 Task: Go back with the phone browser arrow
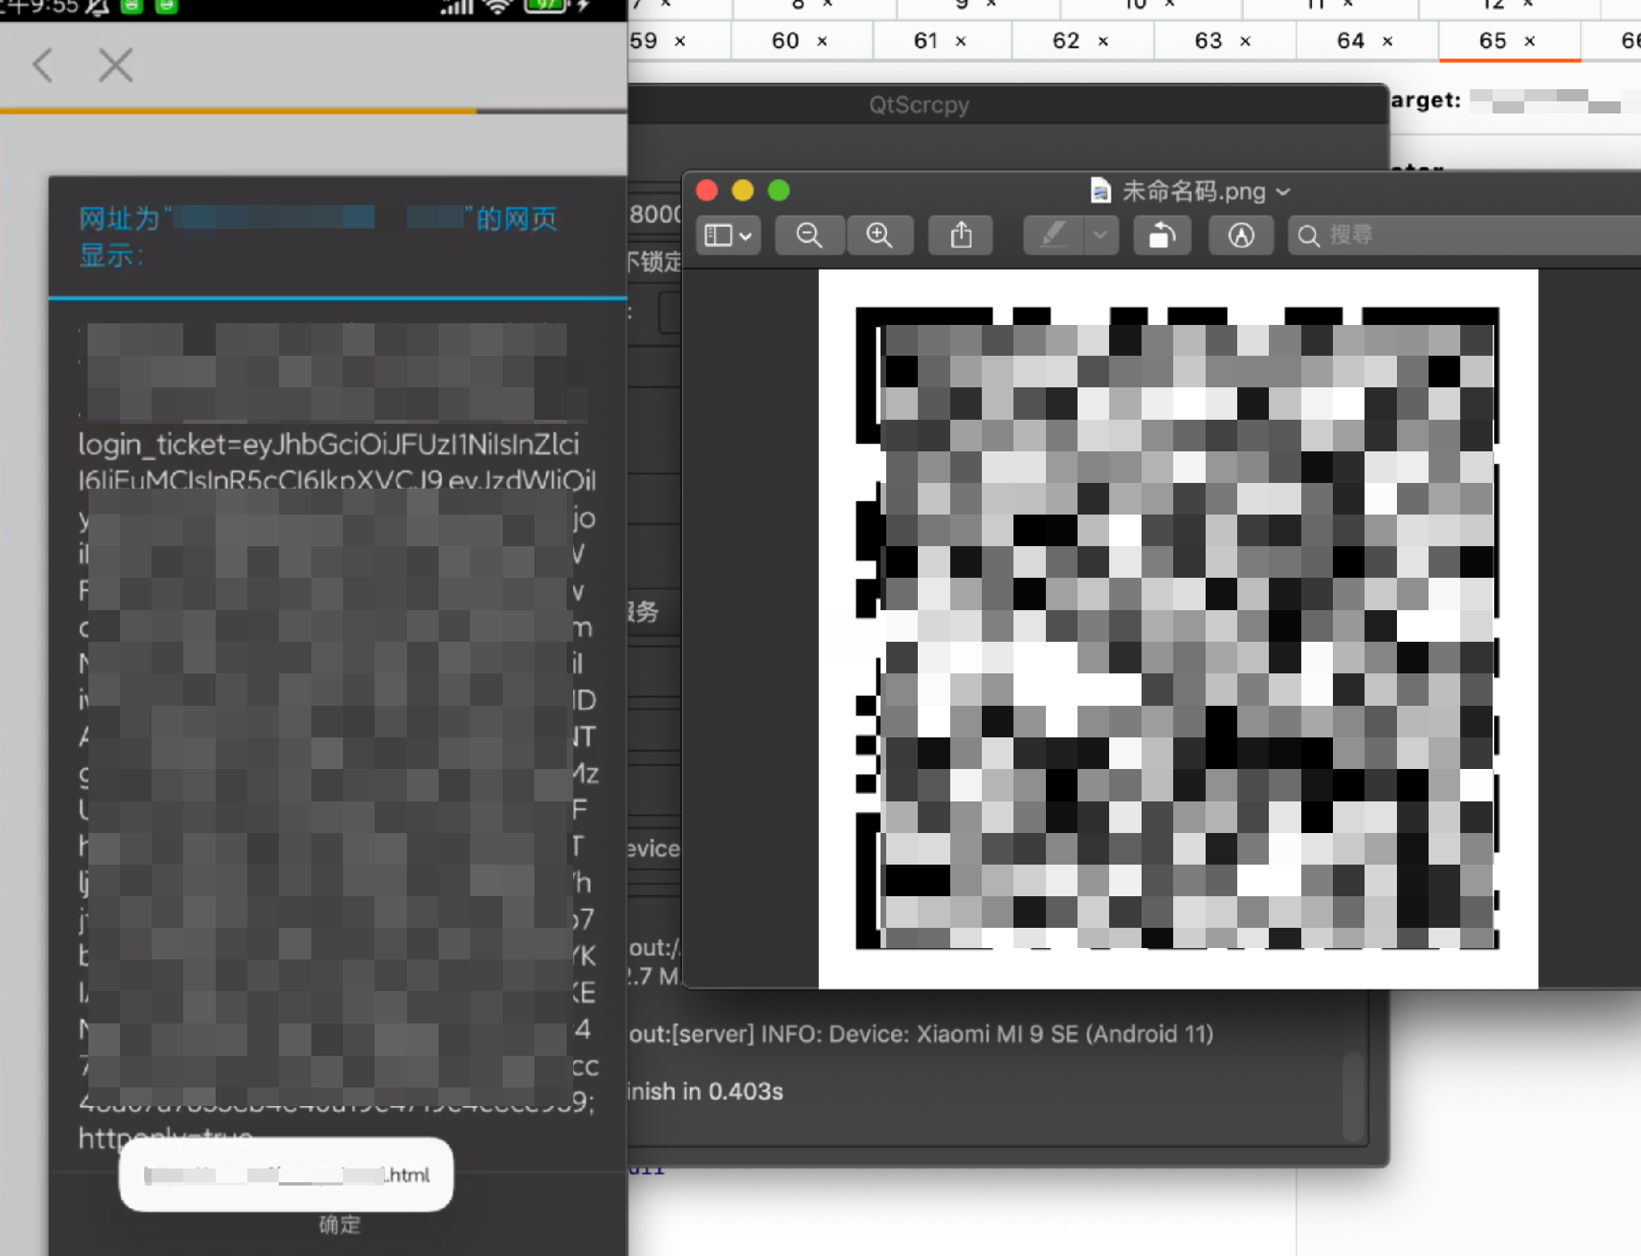tap(43, 65)
